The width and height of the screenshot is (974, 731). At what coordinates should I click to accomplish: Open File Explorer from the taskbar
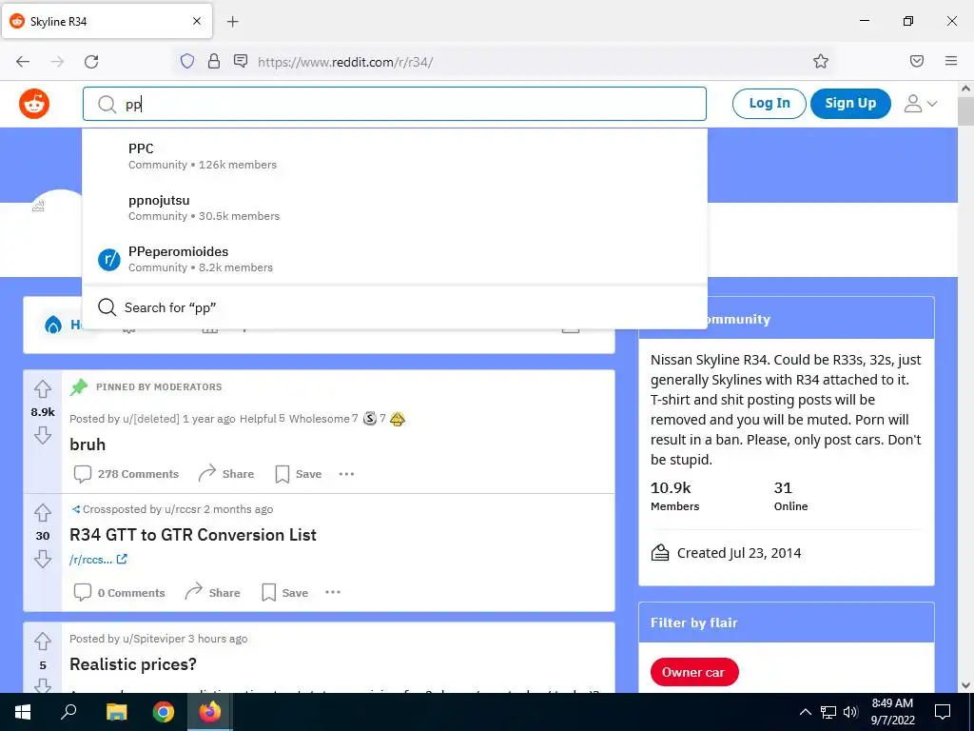[x=116, y=712]
